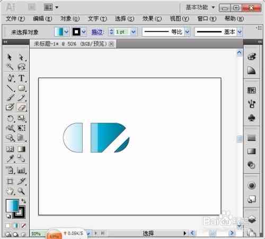Select the Line Segment tool
The width and height of the screenshot is (265, 239).
click(x=10, y=88)
